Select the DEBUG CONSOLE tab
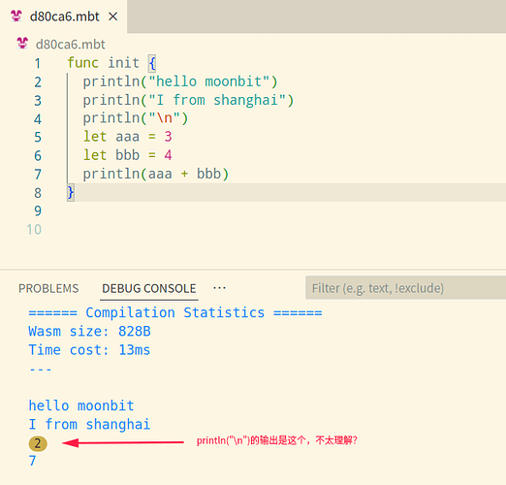This screenshot has width=506, height=485. point(149,288)
